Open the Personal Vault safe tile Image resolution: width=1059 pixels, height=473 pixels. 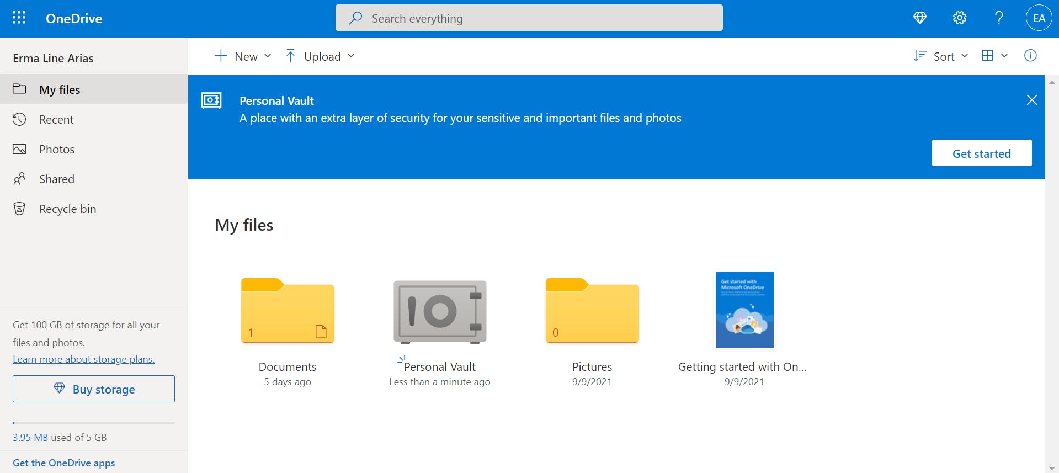(440, 312)
